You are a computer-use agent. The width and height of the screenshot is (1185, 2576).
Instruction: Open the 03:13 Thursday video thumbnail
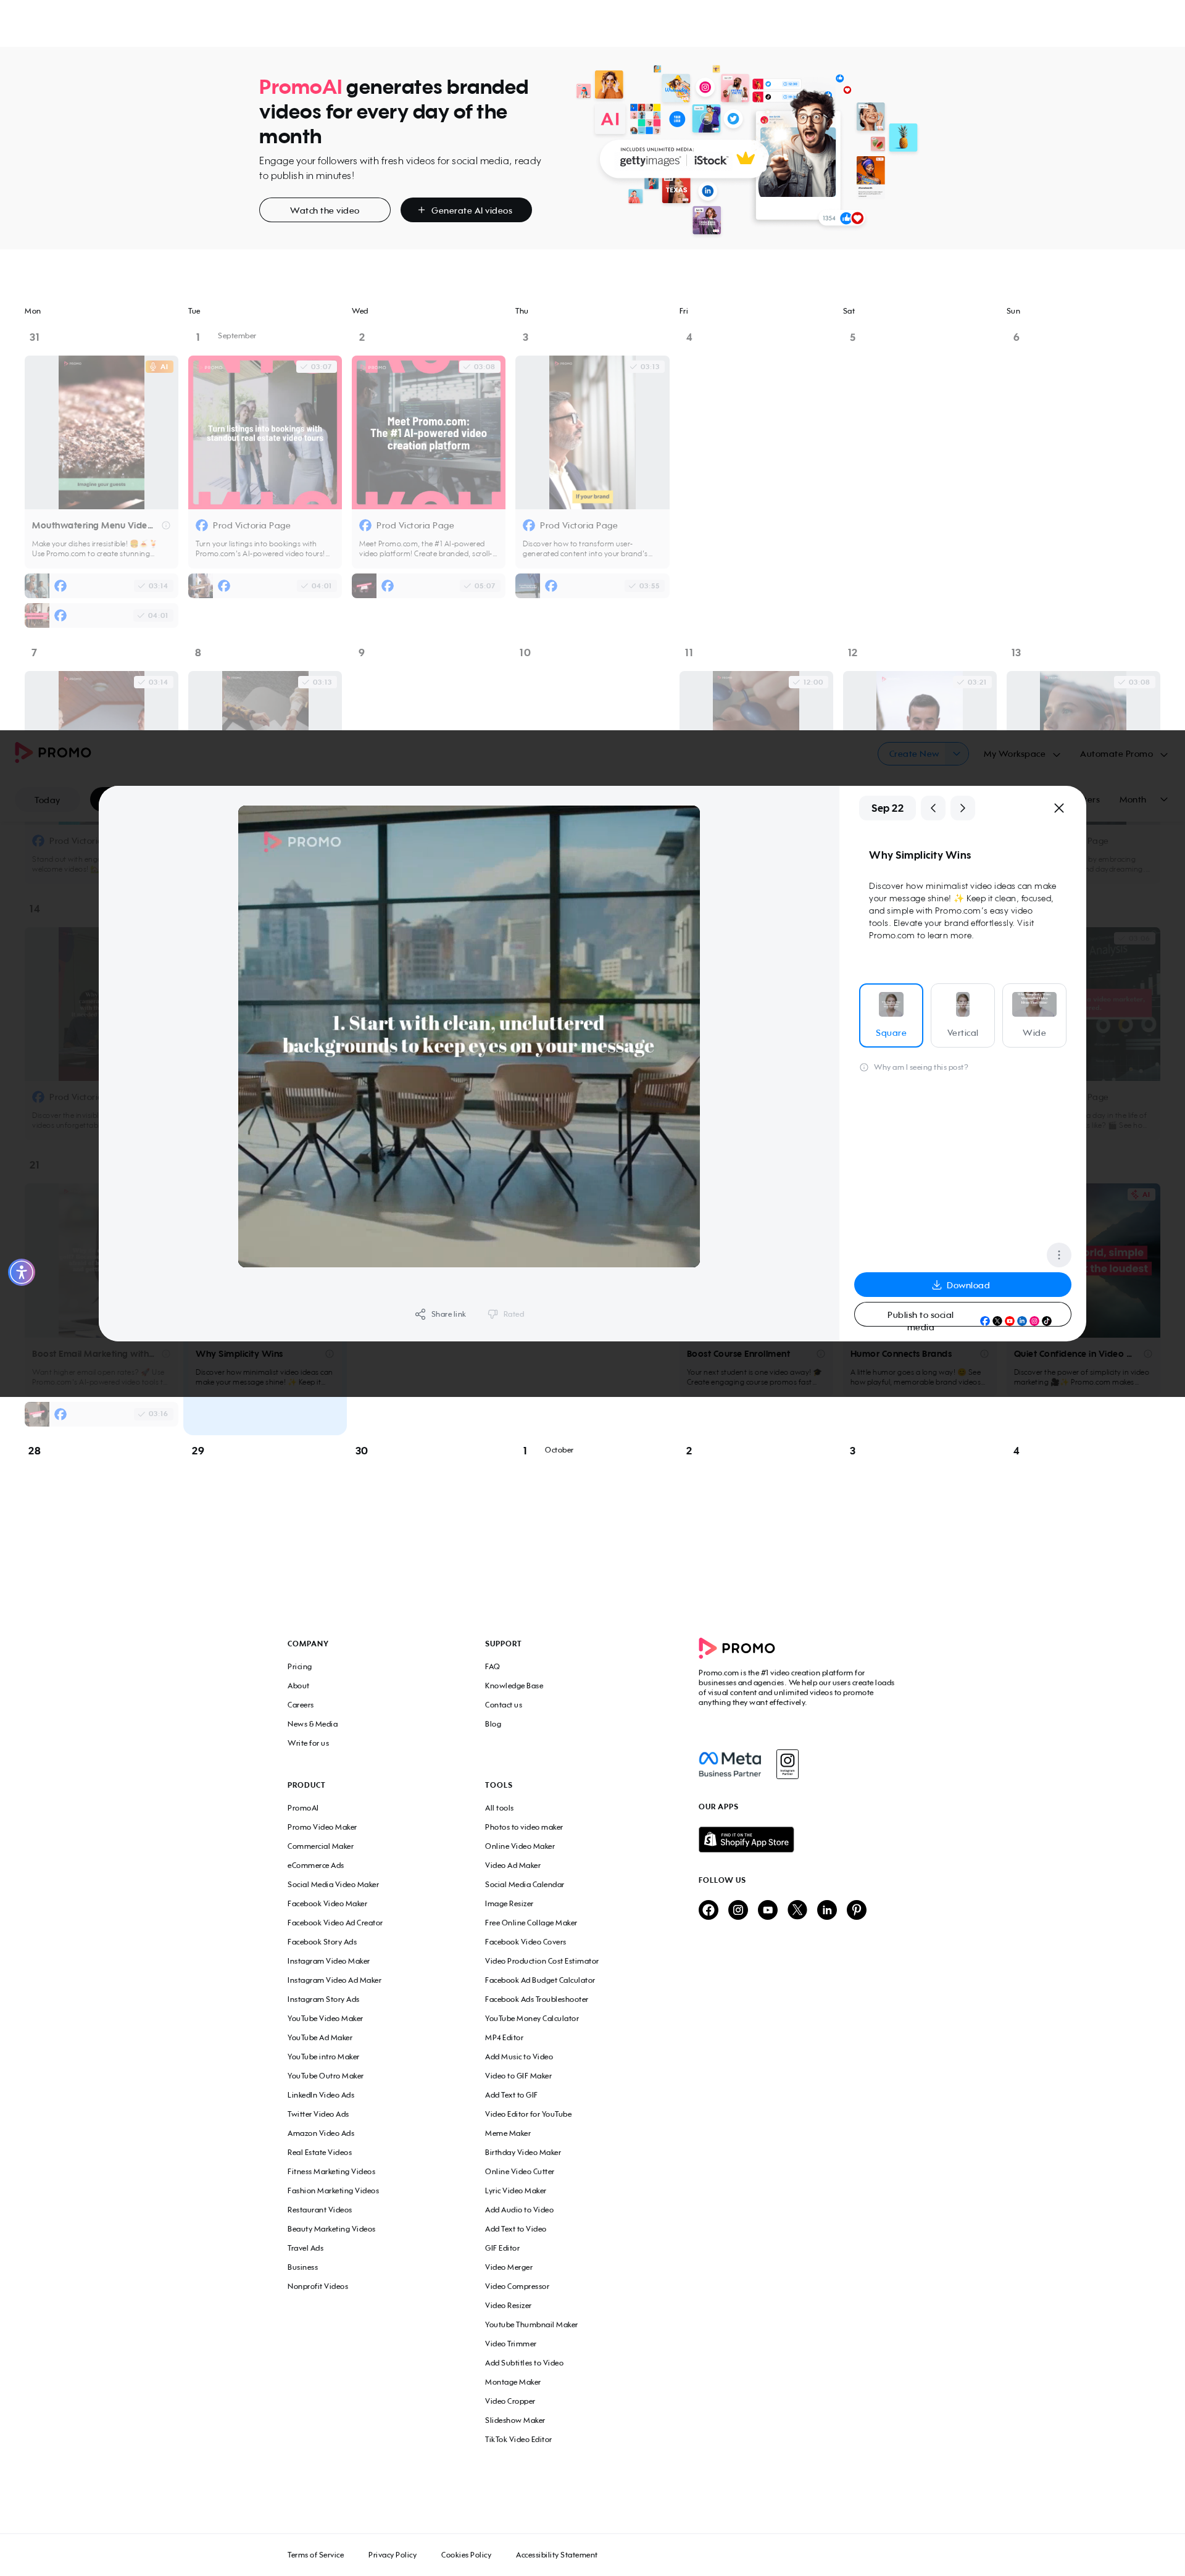tap(592, 432)
